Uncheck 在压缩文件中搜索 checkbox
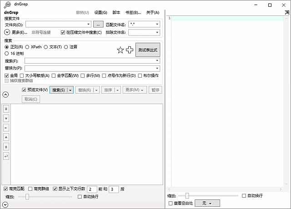 [x=63, y=32]
